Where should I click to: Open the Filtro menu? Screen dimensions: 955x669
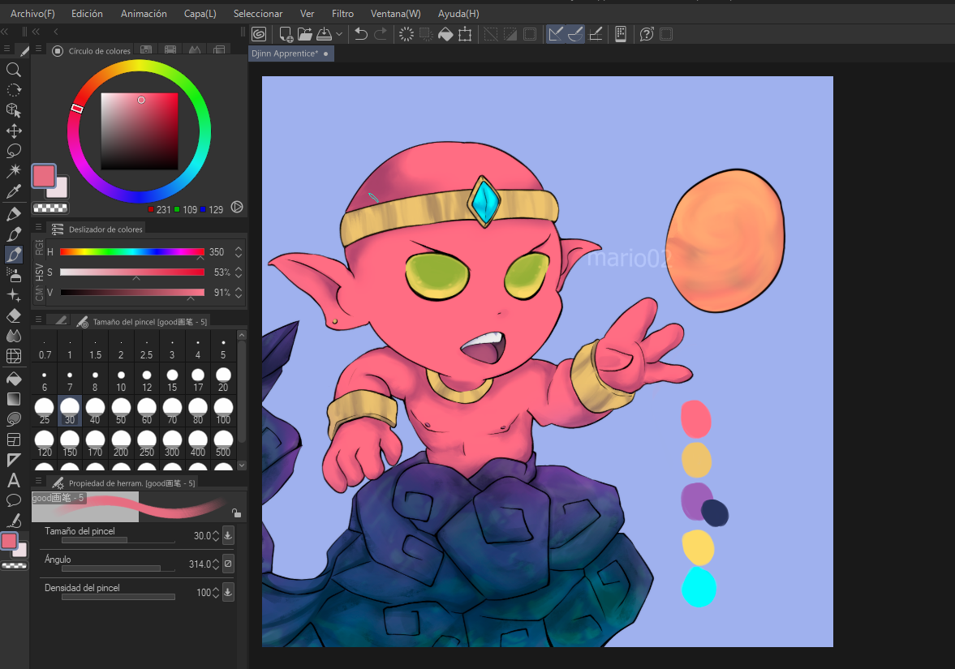342,14
